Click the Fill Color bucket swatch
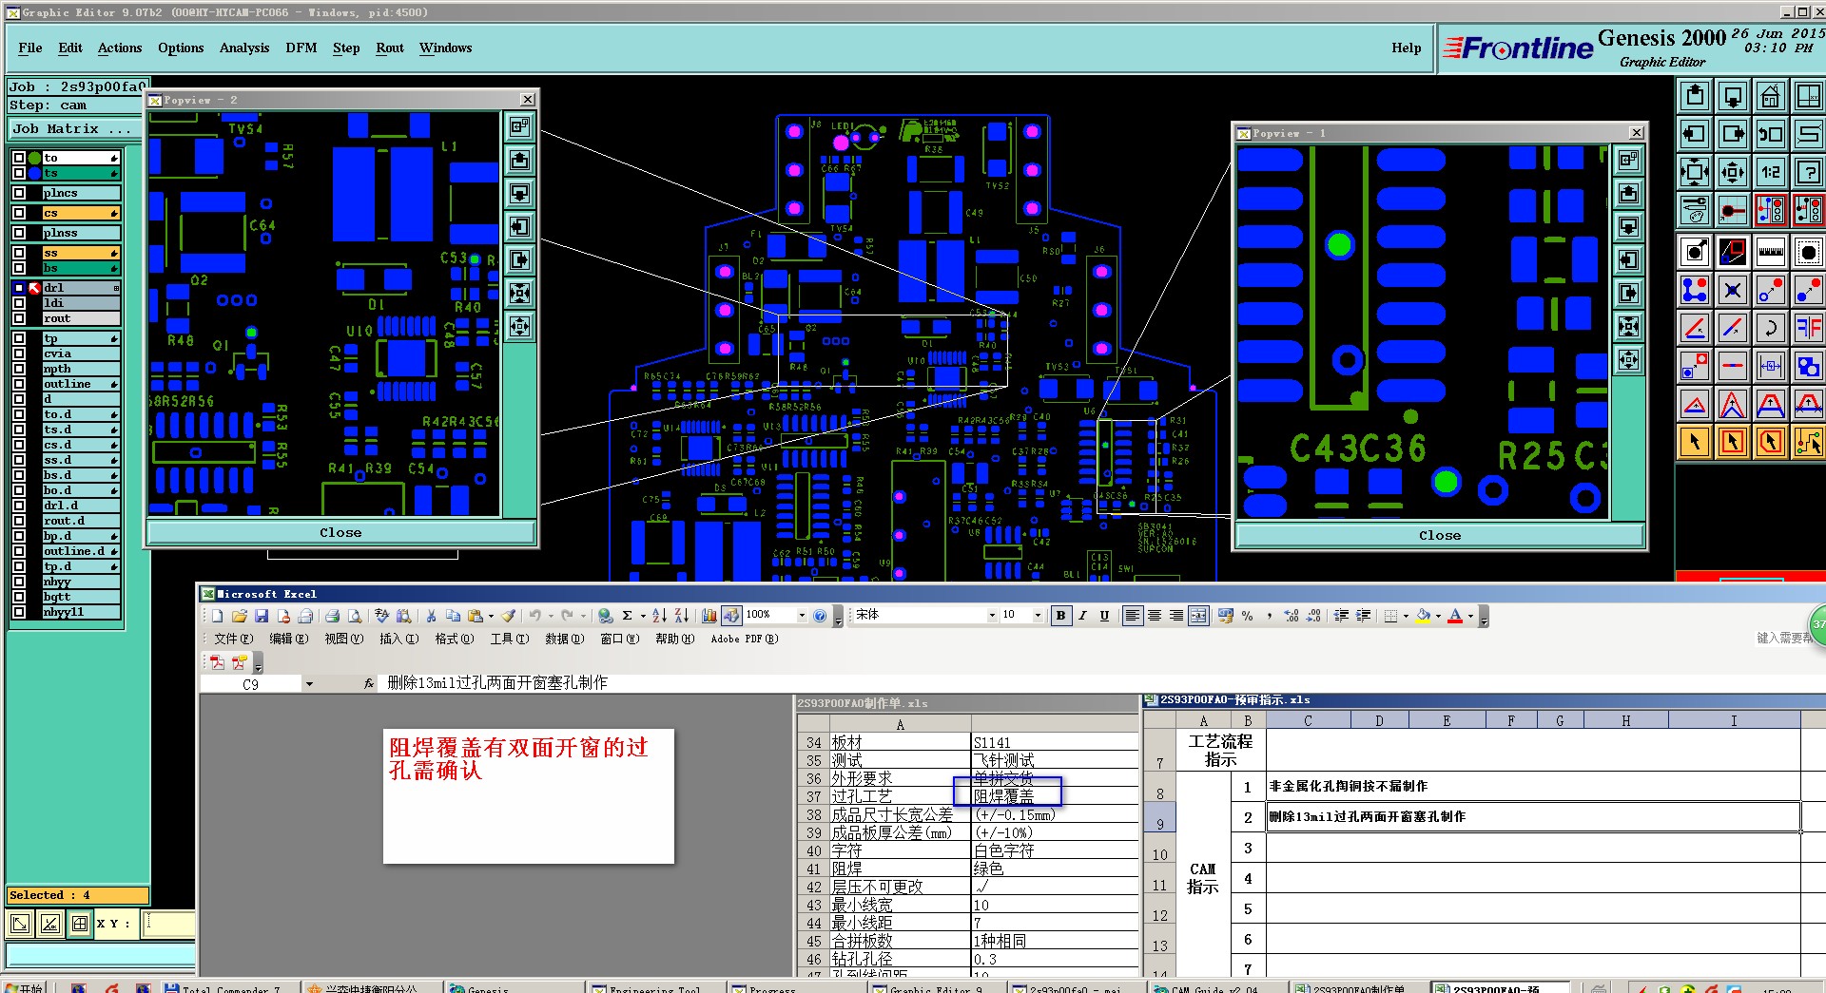The image size is (1826, 993). click(1423, 616)
